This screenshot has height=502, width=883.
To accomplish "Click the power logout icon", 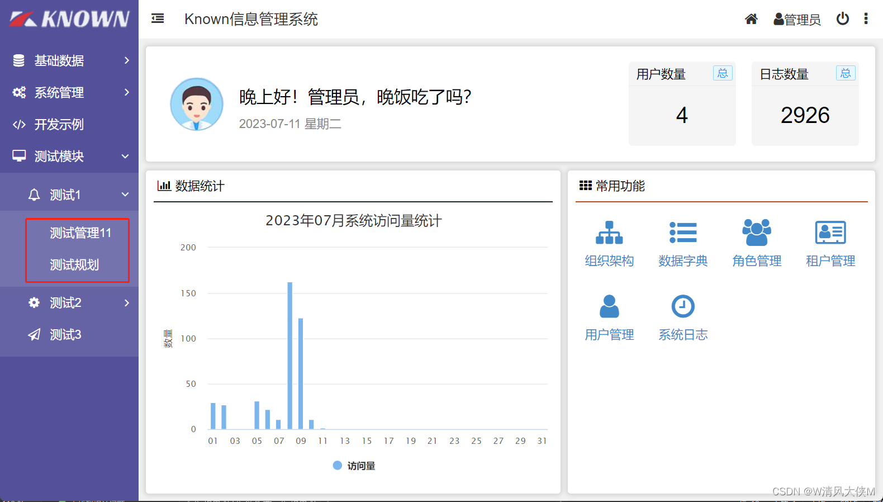I will click(x=843, y=19).
